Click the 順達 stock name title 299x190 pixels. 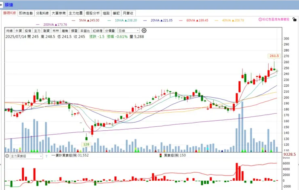click(9, 5)
